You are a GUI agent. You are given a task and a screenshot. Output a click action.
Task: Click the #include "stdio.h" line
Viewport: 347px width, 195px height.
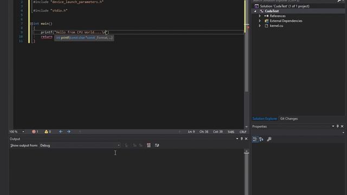[x=50, y=10]
